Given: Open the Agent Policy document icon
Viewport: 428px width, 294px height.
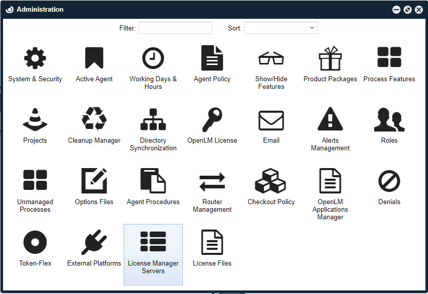Looking at the screenshot, I should click(212, 57).
